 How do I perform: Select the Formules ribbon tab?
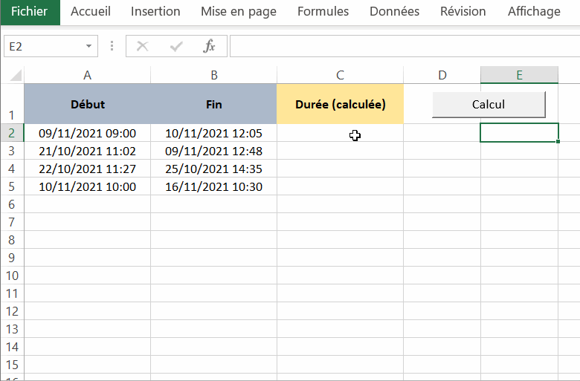(x=323, y=11)
